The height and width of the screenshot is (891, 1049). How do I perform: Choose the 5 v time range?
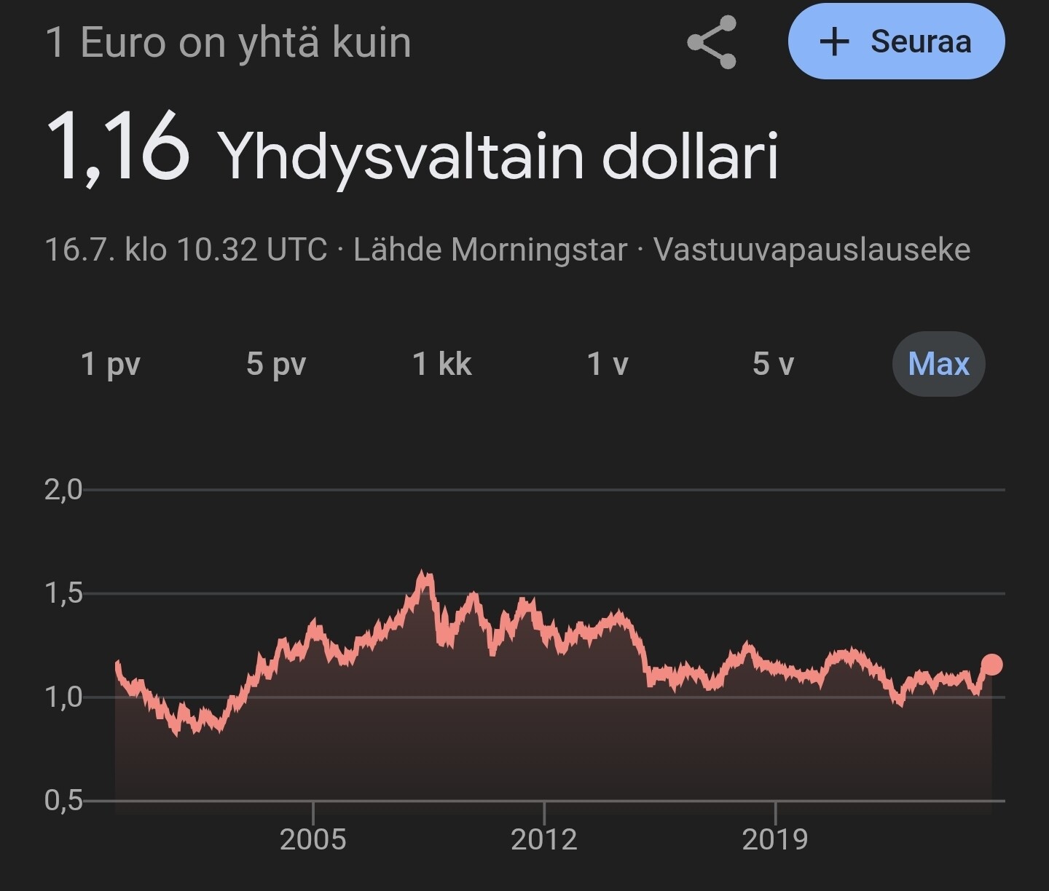tap(773, 363)
